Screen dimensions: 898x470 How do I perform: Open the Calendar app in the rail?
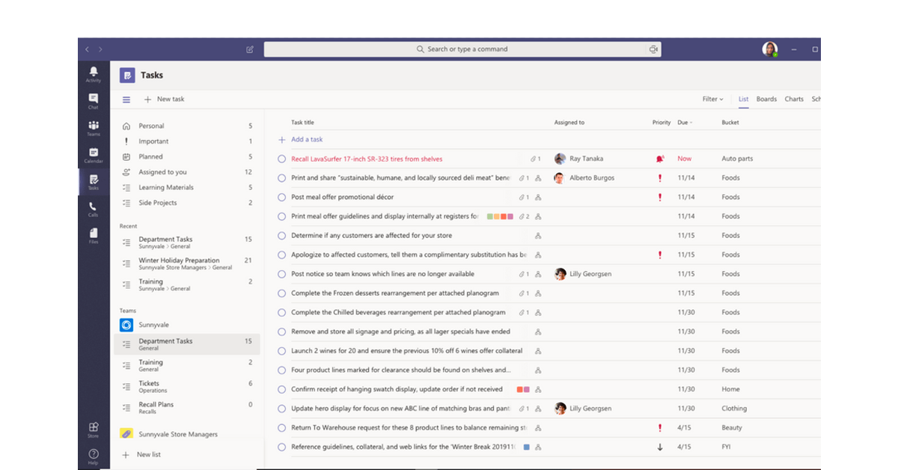point(94,155)
